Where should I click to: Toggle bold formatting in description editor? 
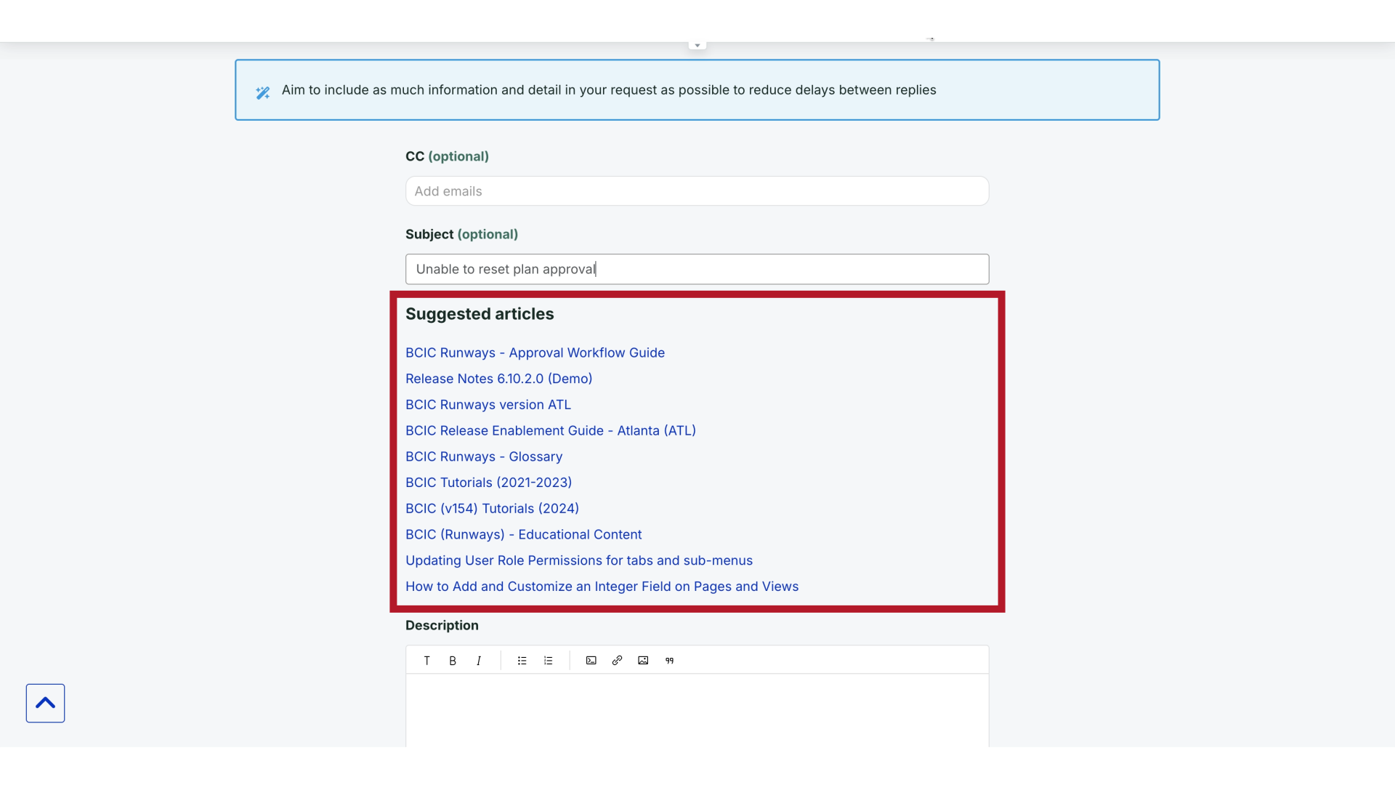click(x=453, y=661)
